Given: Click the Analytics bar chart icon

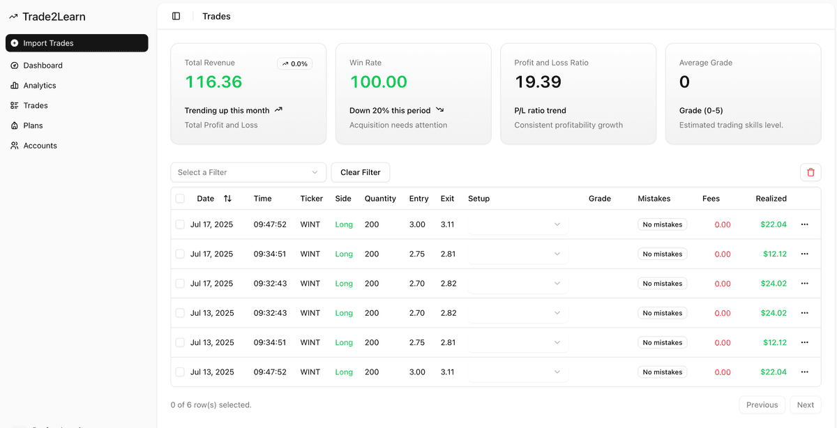Looking at the screenshot, I should pyautogui.click(x=15, y=86).
